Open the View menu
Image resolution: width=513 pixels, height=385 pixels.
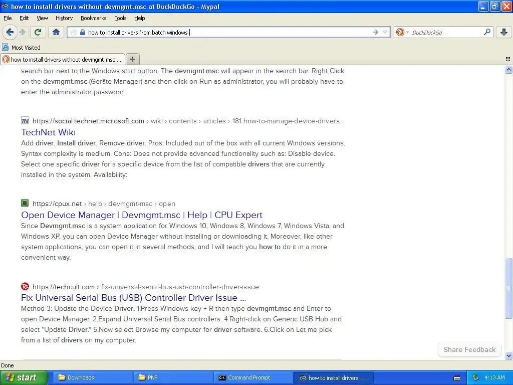42,18
